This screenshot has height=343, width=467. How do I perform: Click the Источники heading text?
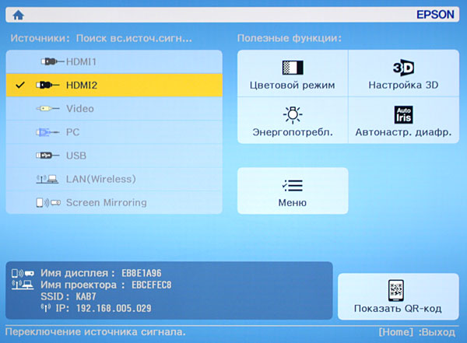click(40, 38)
